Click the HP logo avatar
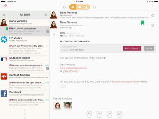The height and width of the screenshot is (119, 159). click(4, 39)
